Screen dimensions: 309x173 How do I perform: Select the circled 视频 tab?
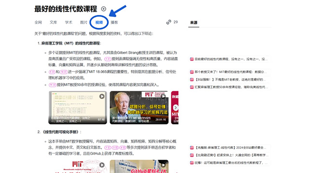[x=99, y=23]
